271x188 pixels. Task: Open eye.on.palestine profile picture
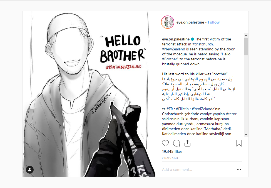pyautogui.click(x=168, y=22)
